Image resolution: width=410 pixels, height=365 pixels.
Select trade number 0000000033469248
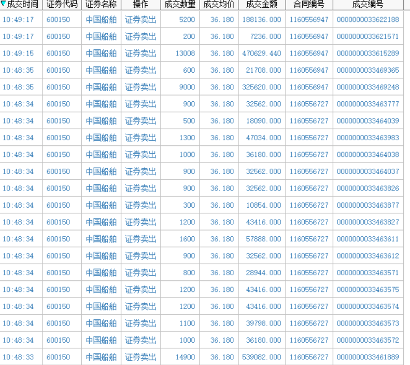point(368,87)
